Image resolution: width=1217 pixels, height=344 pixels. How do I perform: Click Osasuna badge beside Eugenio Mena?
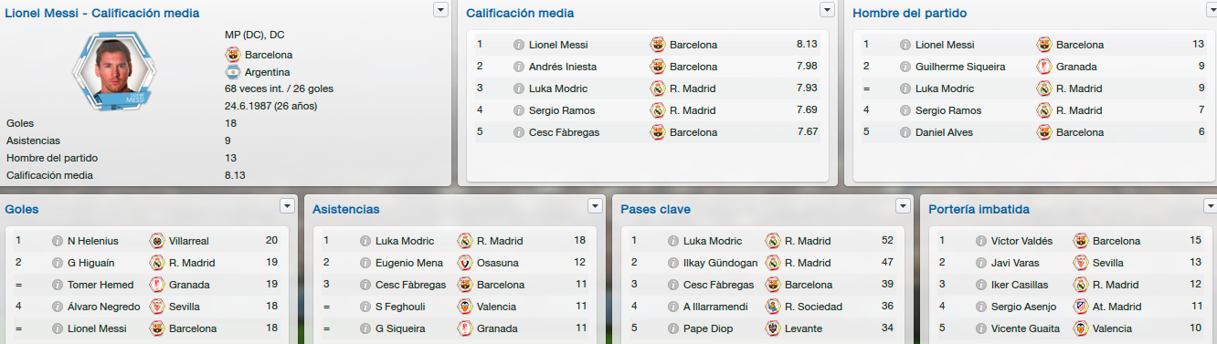point(465,263)
